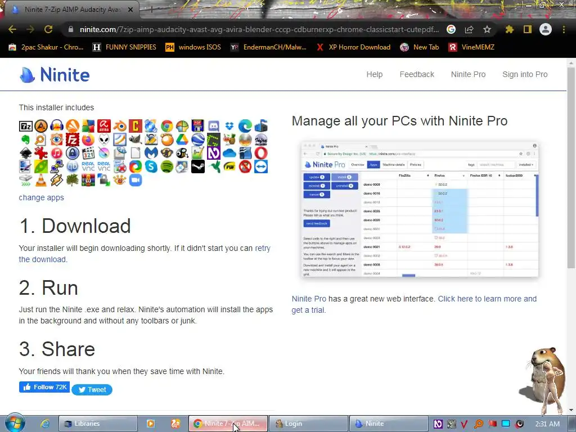This screenshot has width=576, height=432.
Task: Click the change apps link
Action: [42, 197]
